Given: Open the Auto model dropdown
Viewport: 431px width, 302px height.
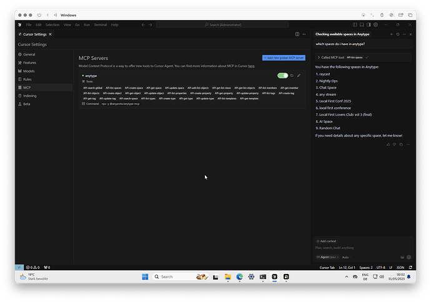Looking at the screenshot, I should (x=346, y=257).
